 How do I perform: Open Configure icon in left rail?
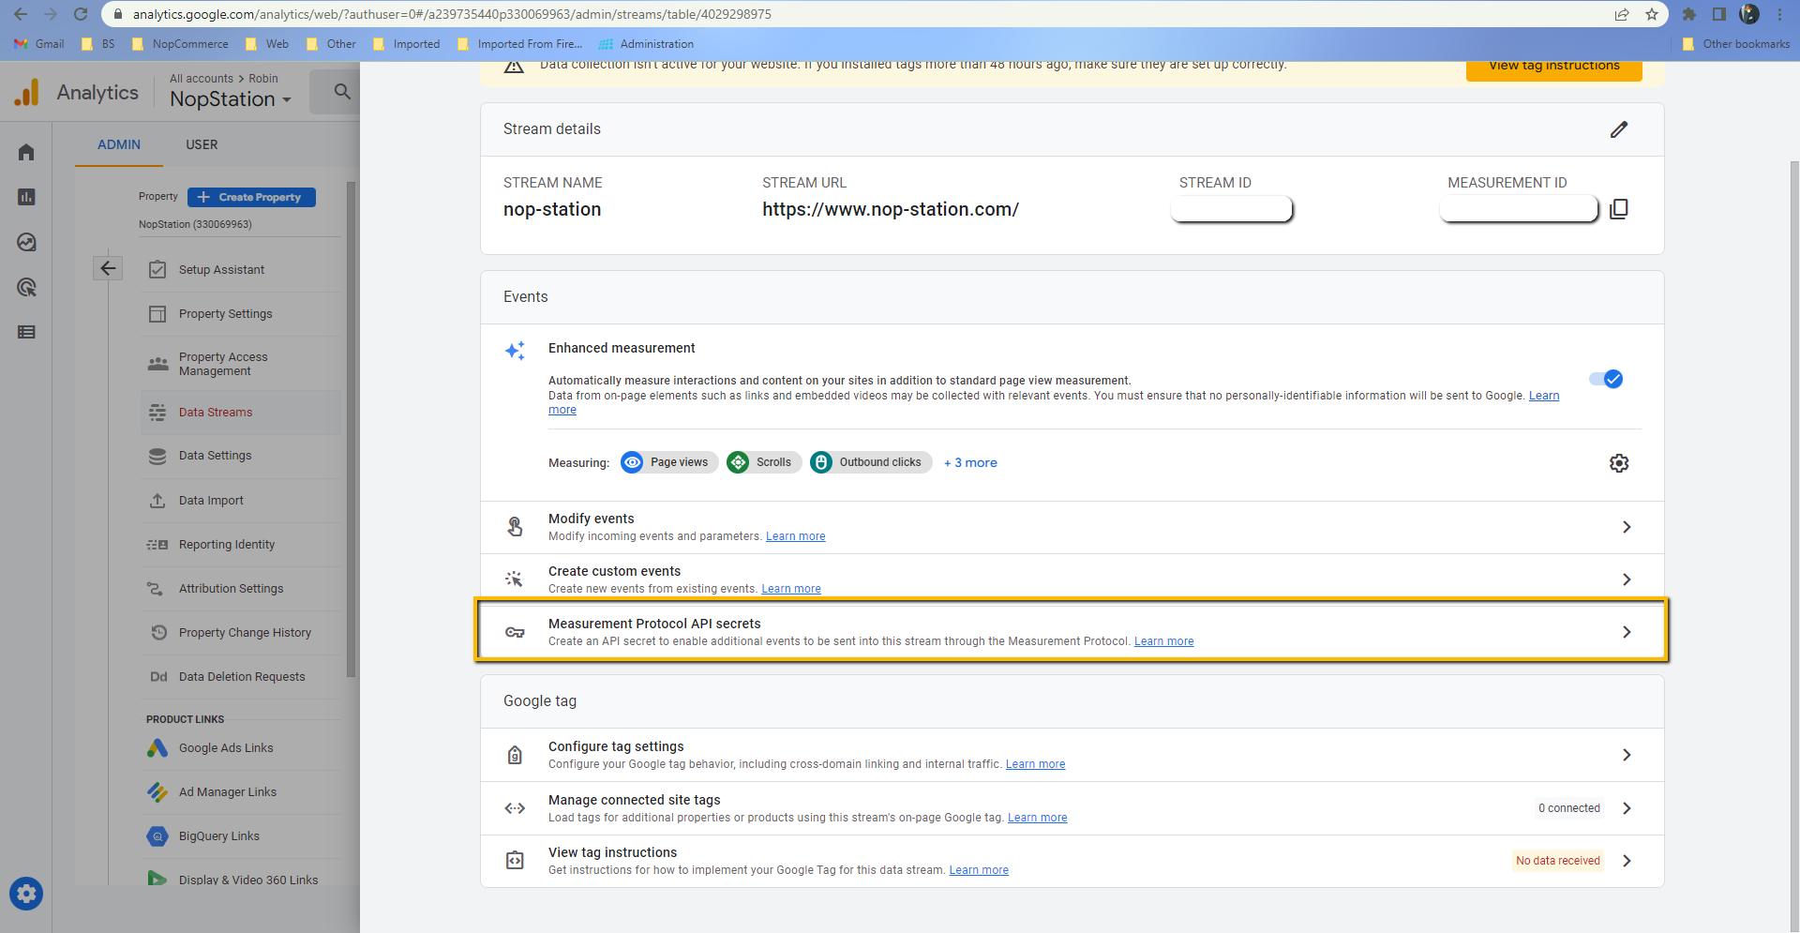point(26,332)
